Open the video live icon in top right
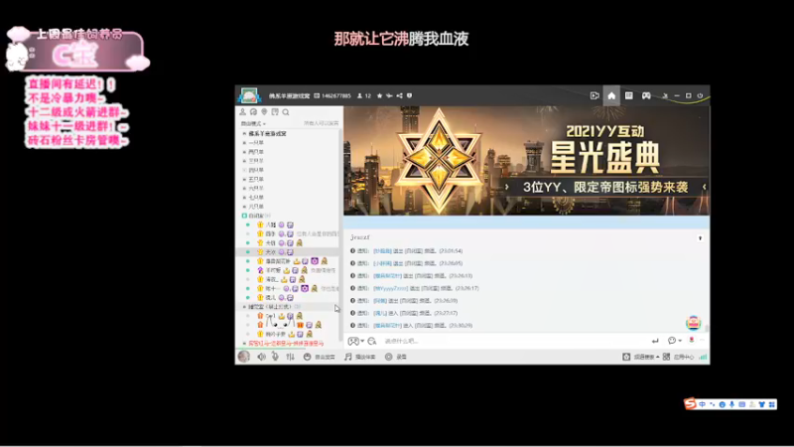The height and width of the screenshot is (447, 794). [x=595, y=95]
